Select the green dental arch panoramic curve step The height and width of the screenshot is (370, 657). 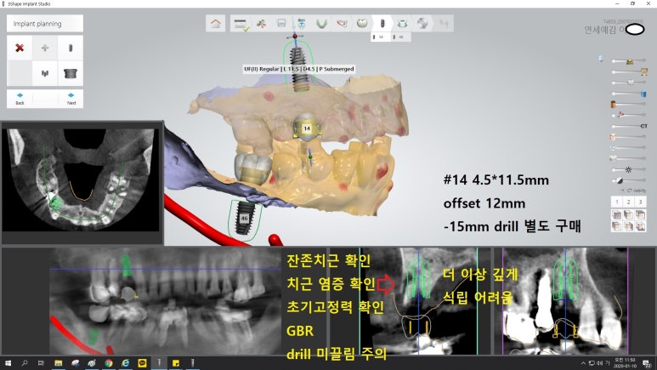[321, 24]
